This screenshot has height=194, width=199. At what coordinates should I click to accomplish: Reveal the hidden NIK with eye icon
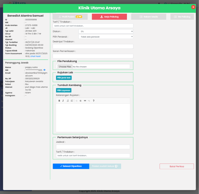click(x=44, y=70)
